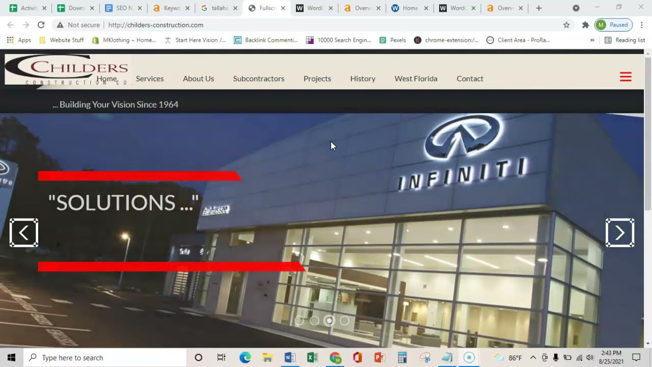Screen dimensions: 652x367
Task: Open the Extensions puzzle icon
Action: pos(585,24)
